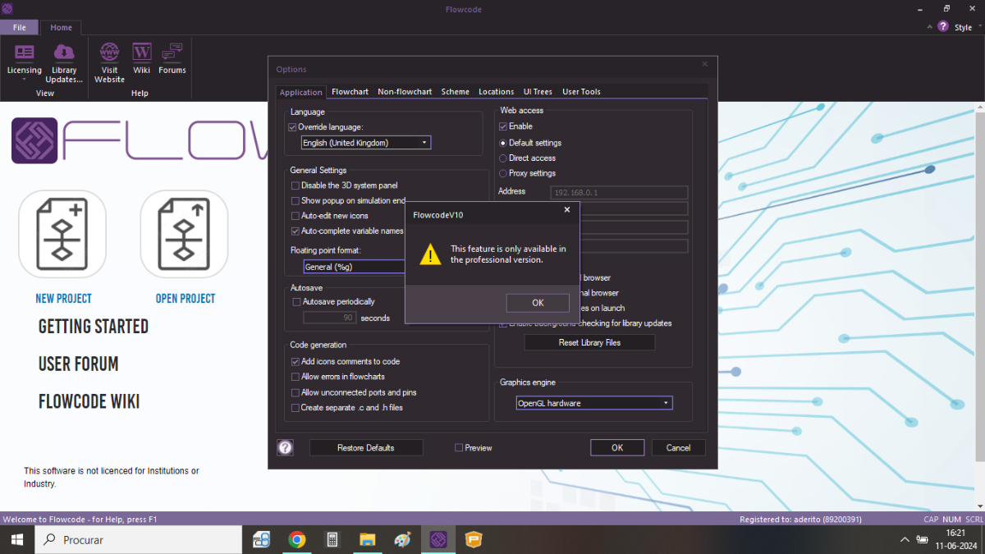Viewport: 985px width, 554px height.
Task: Open the Calculator taskbar icon
Action: 332,539
